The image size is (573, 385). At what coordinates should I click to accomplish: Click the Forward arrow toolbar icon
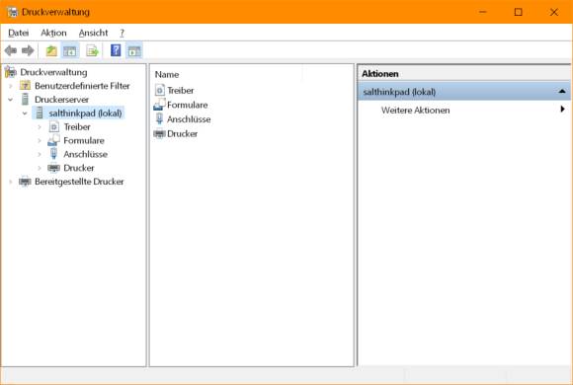pos(28,50)
